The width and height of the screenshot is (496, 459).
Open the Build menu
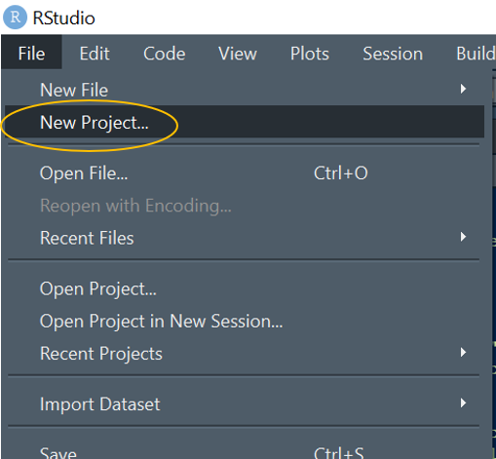click(x=476, y=54)
